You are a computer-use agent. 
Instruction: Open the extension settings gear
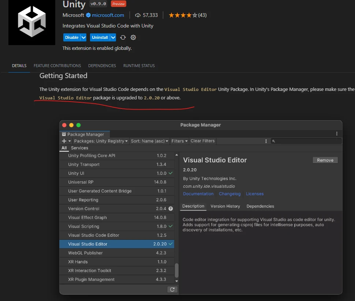133,37
